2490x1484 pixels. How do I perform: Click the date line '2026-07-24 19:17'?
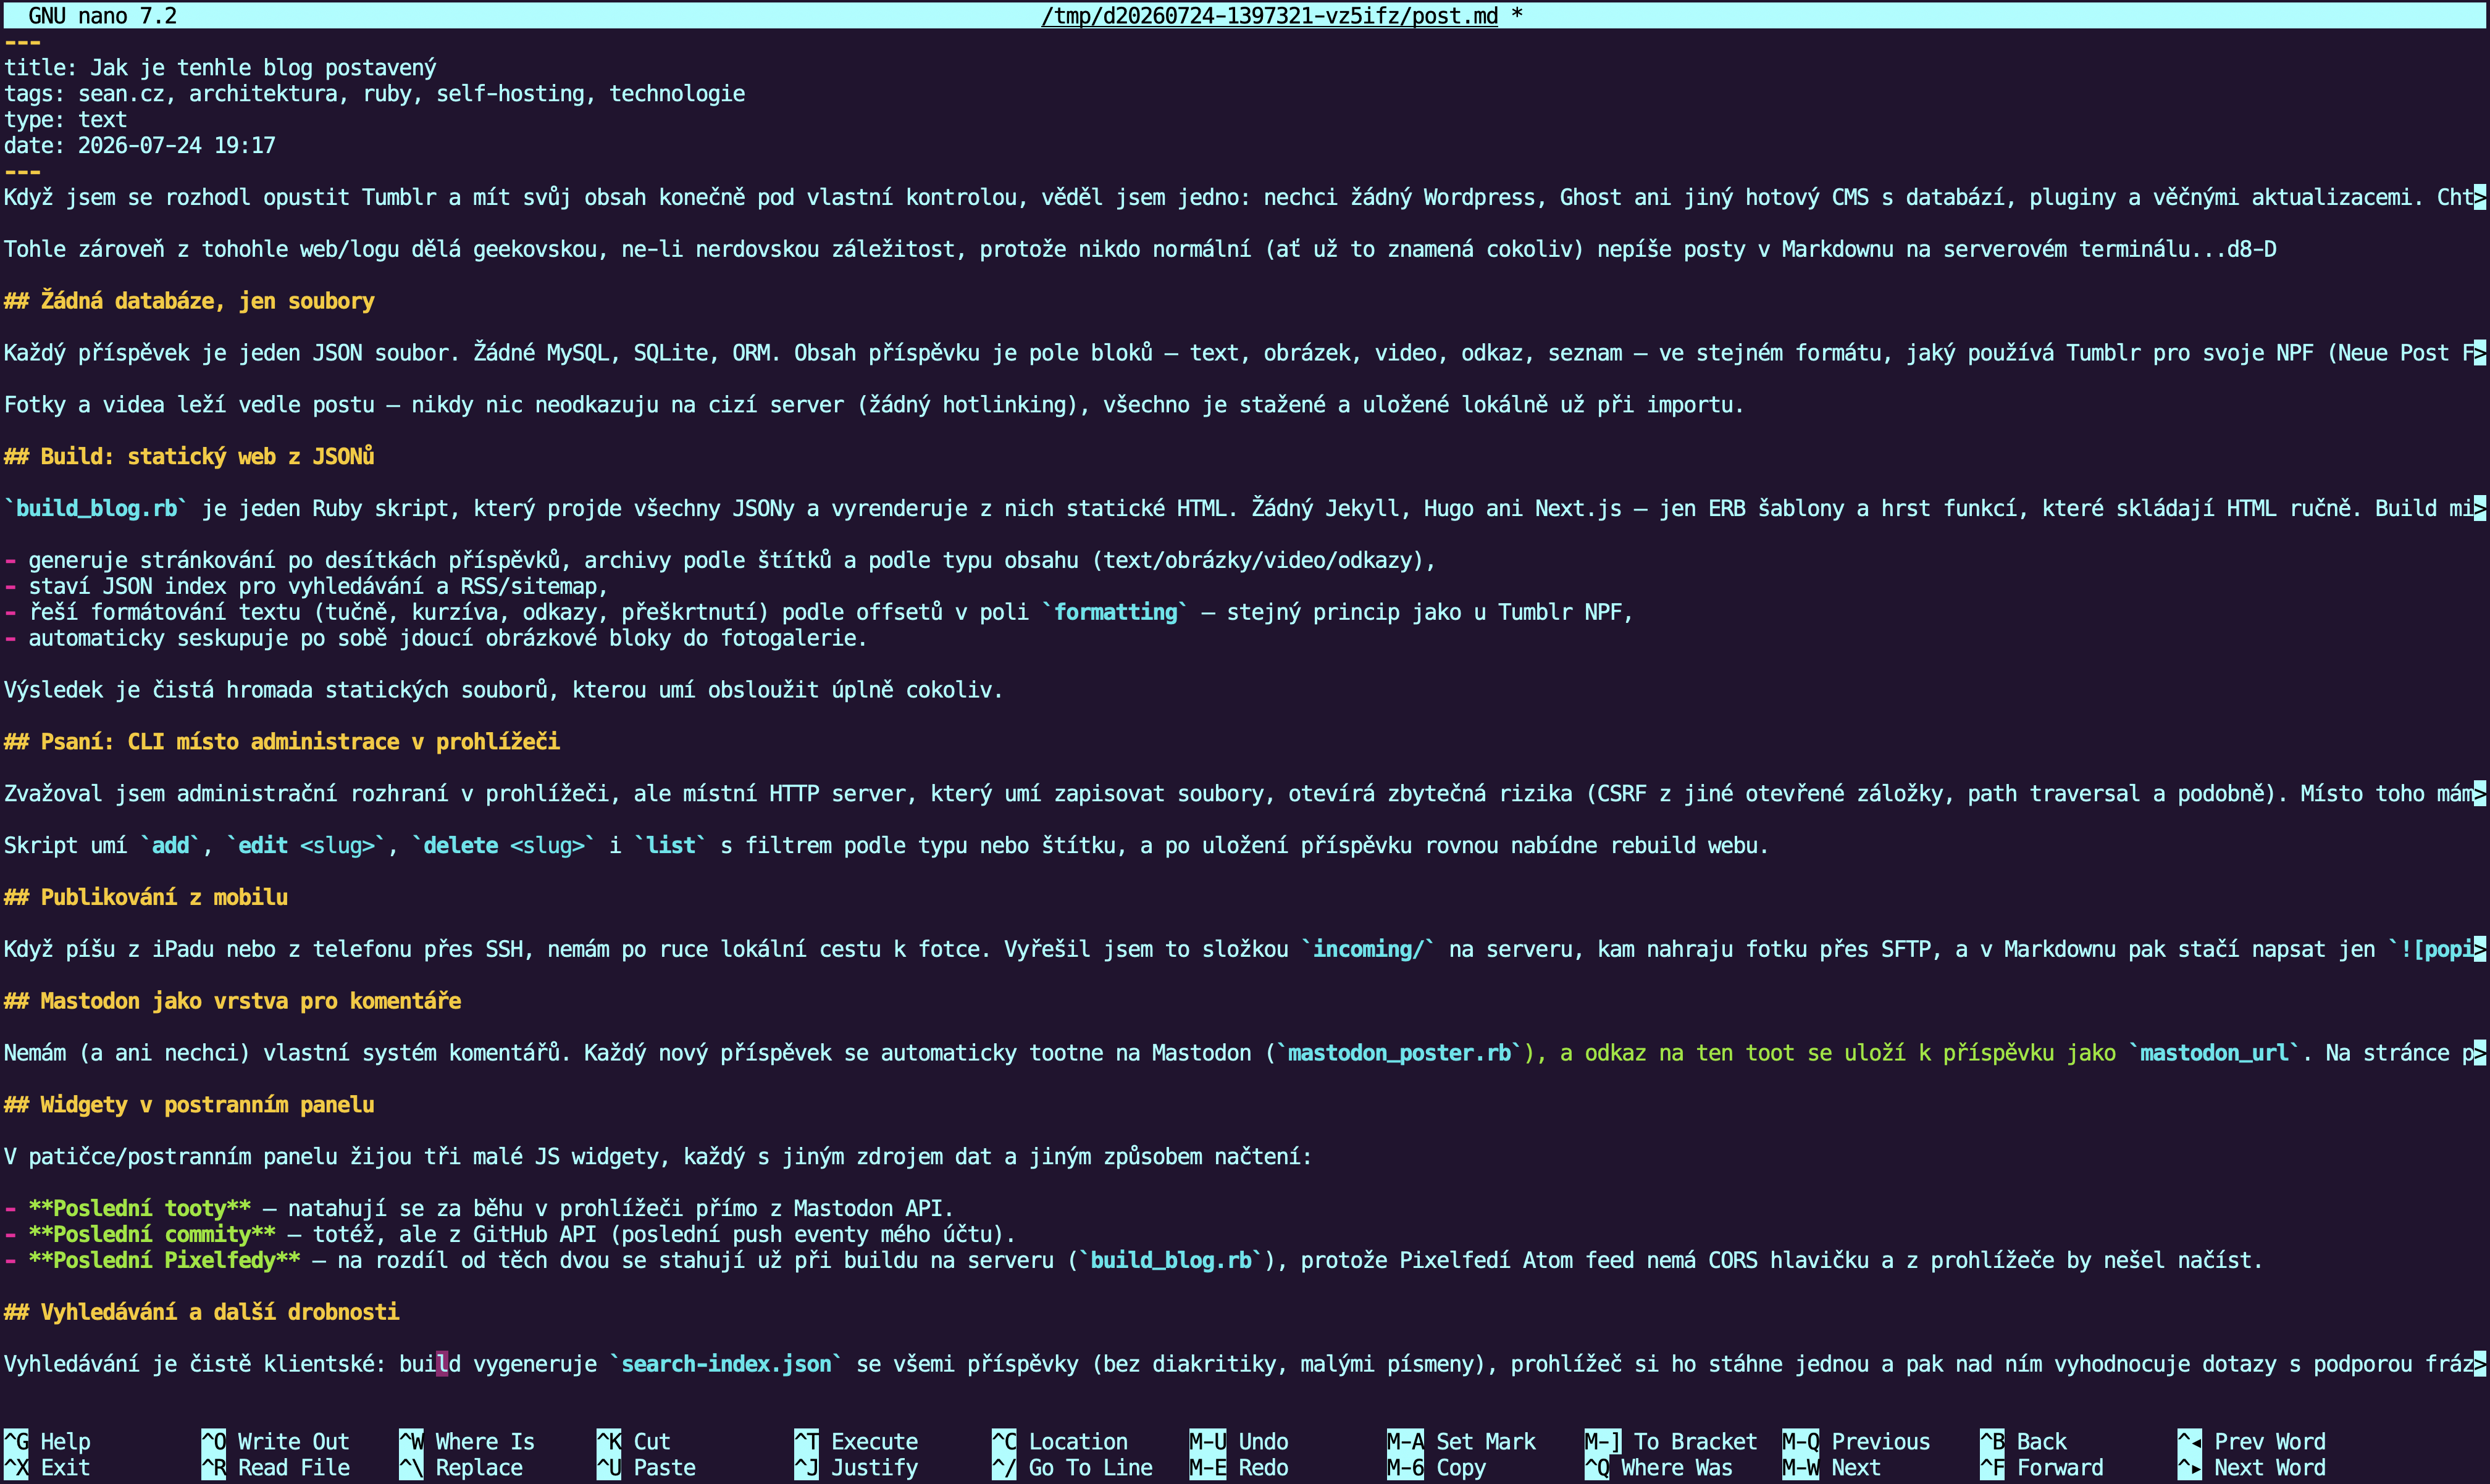pos(139,145)
